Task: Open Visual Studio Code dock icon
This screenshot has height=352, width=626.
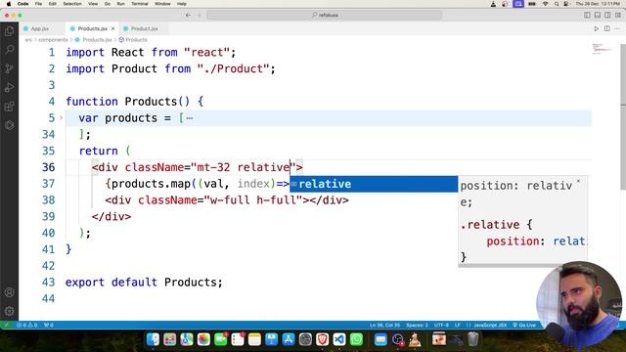Action: pyautogui.click(x=339, y=339)
